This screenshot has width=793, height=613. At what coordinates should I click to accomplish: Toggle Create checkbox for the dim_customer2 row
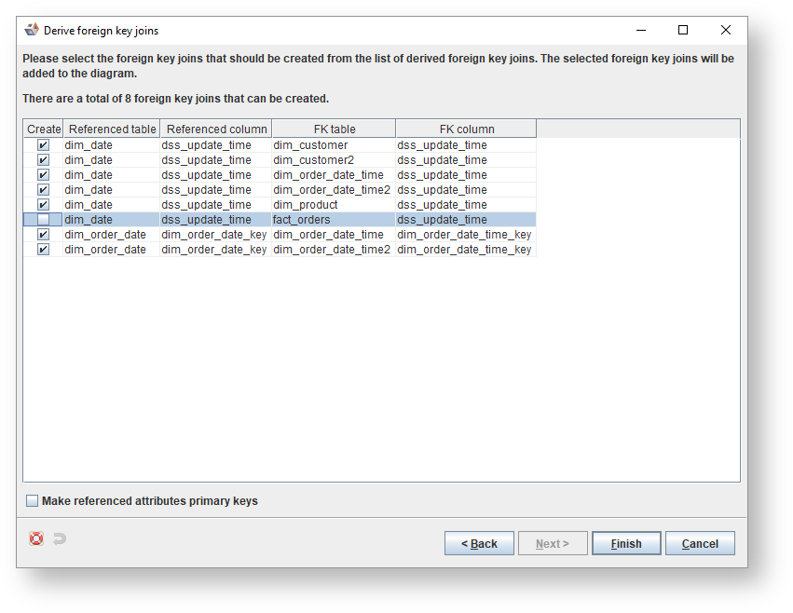[x=43, y=160]
